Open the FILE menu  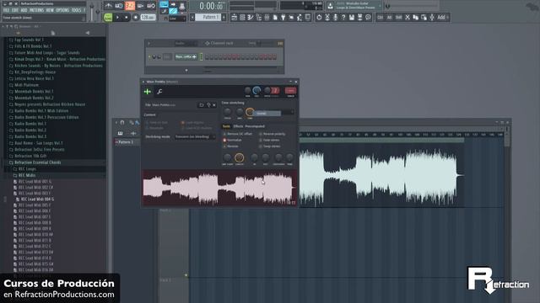pyautogui.click(x=6, y=10)
